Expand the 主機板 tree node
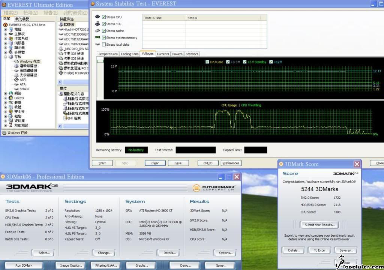 point(6,34)
